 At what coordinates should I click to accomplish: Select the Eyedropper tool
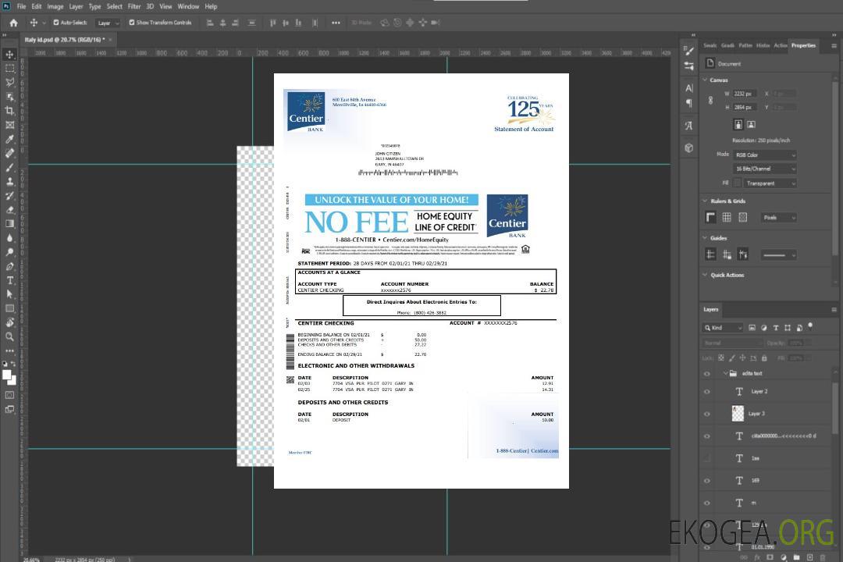[x=9, y=139]
